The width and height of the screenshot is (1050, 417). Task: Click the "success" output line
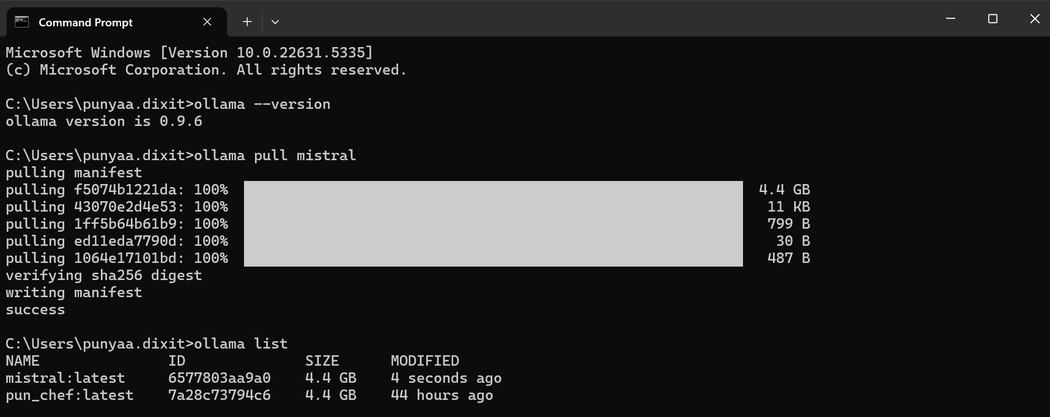click(35, 310)
